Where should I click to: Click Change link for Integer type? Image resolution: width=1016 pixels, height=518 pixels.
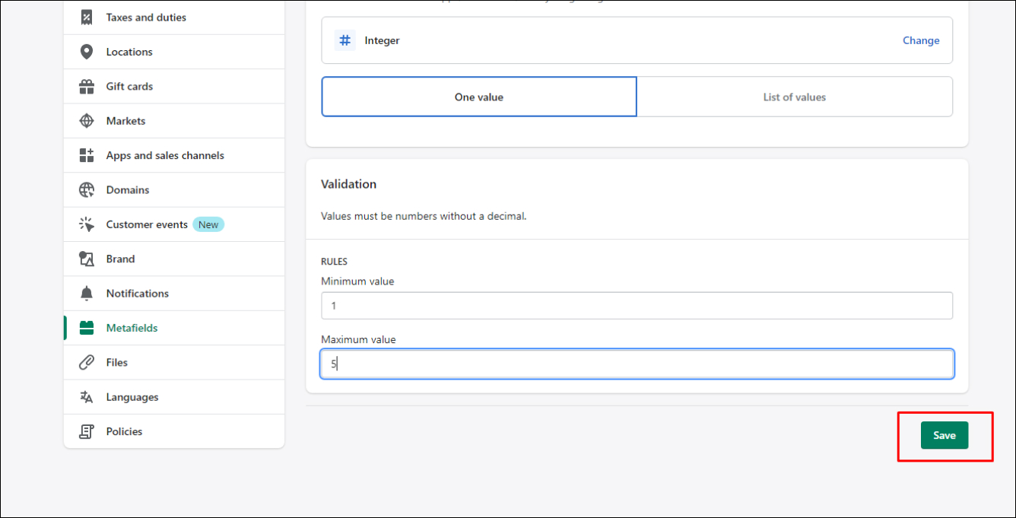point(921,40)
